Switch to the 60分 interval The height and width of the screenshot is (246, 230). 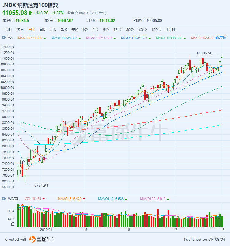pos(143,30)
